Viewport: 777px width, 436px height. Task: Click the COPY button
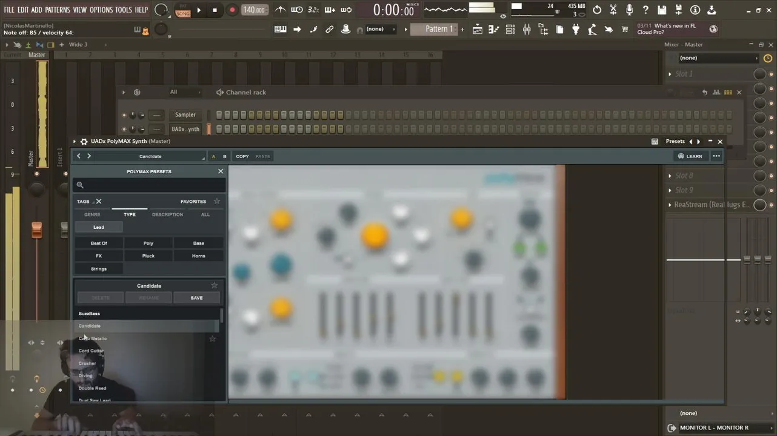click(x=242, y=156)
